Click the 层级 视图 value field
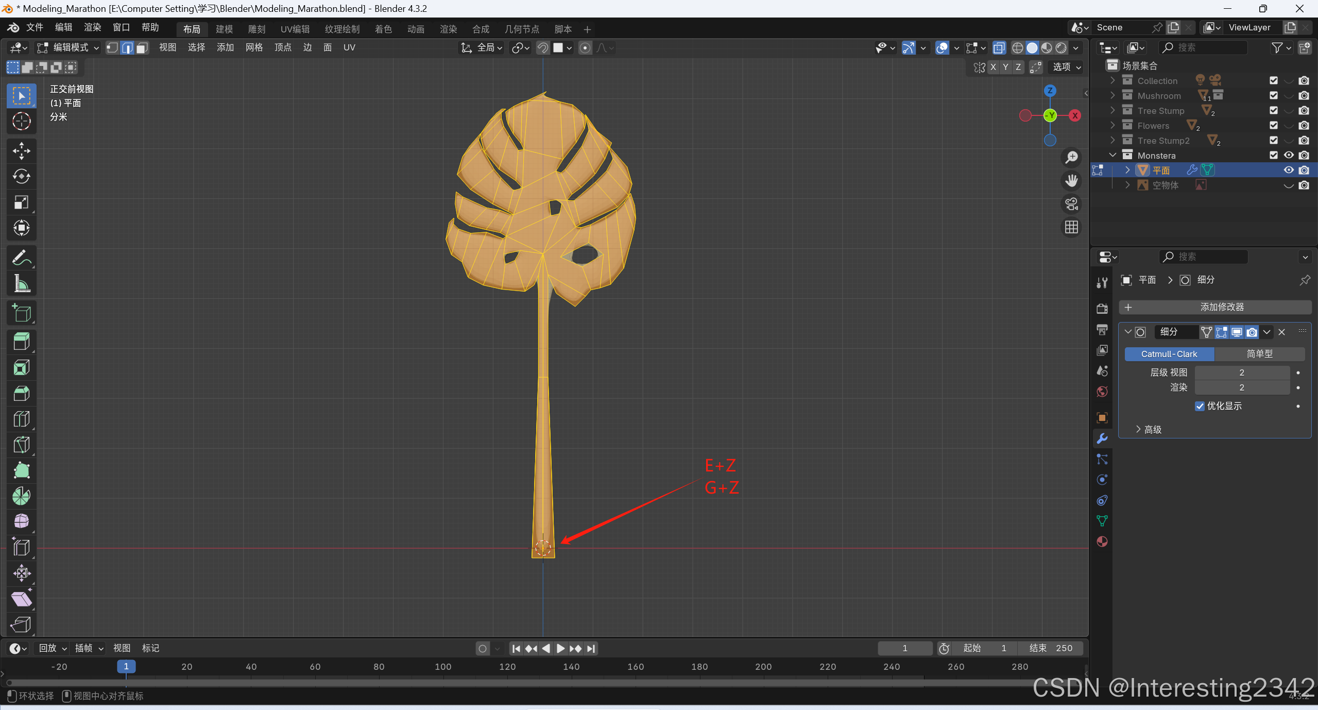The width and height of the screenshot is (1318, 710). [x=1242, y=373]
